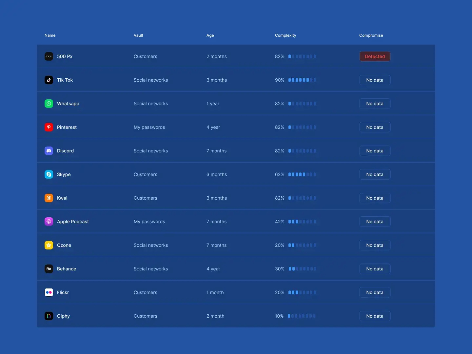Image resolution: width=472 pixels, height=354 pixels.
Task: Select the Whatsapp entry name
Action: pyautogui.click(x=68, y=104)
